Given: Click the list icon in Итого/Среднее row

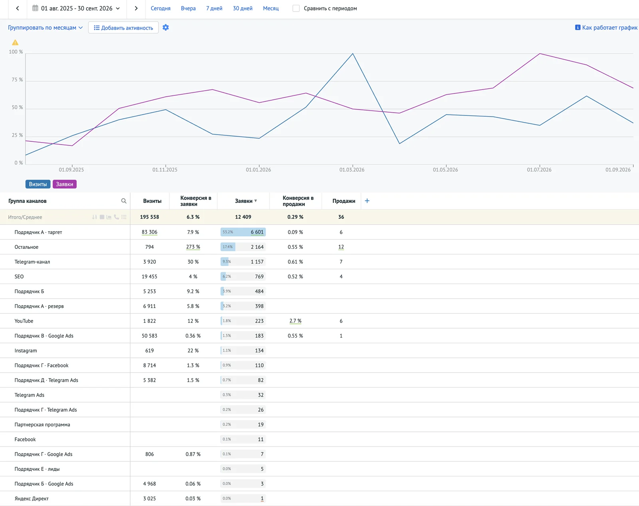Looking at the screenshot, I should [124, 217].
